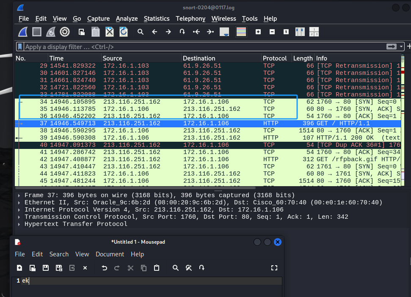This screenshot has height=297, width=411.
Task: Paste clipboard in Mousepad toolbar
Action: [x=157, y=268]
